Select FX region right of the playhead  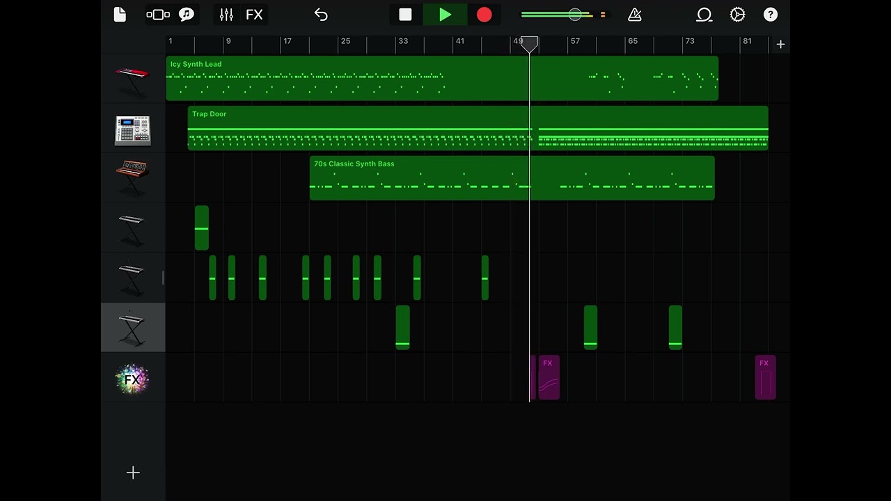tap(549, 378)
